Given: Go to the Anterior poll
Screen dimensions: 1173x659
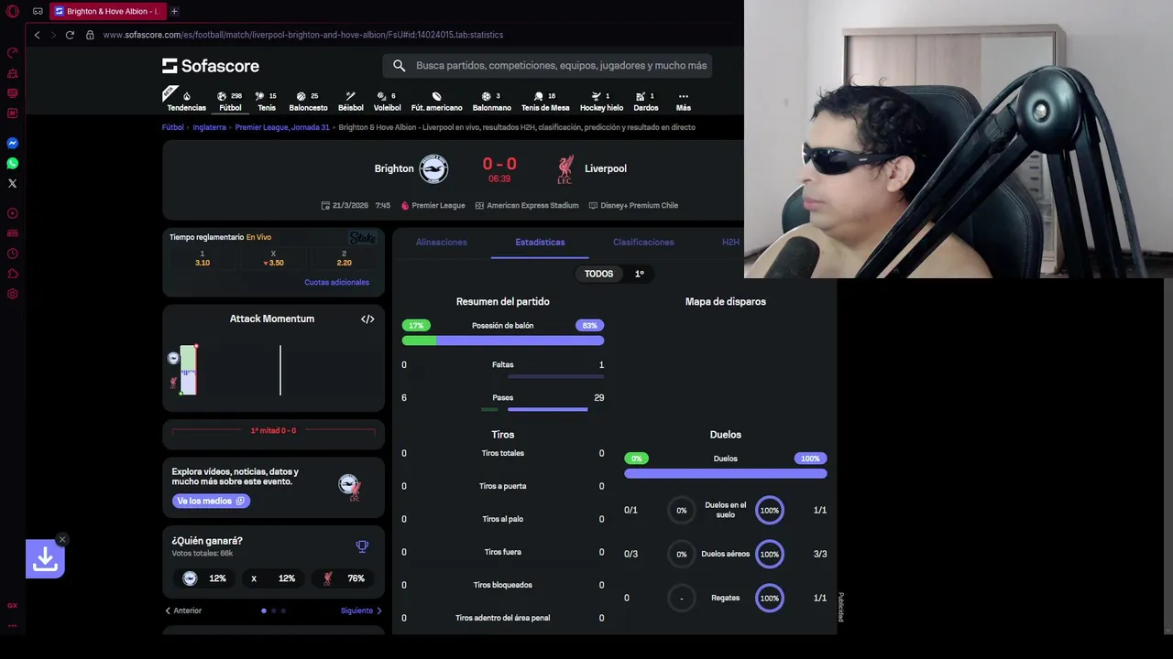Looking at the screenshot, I should point(183,610).
